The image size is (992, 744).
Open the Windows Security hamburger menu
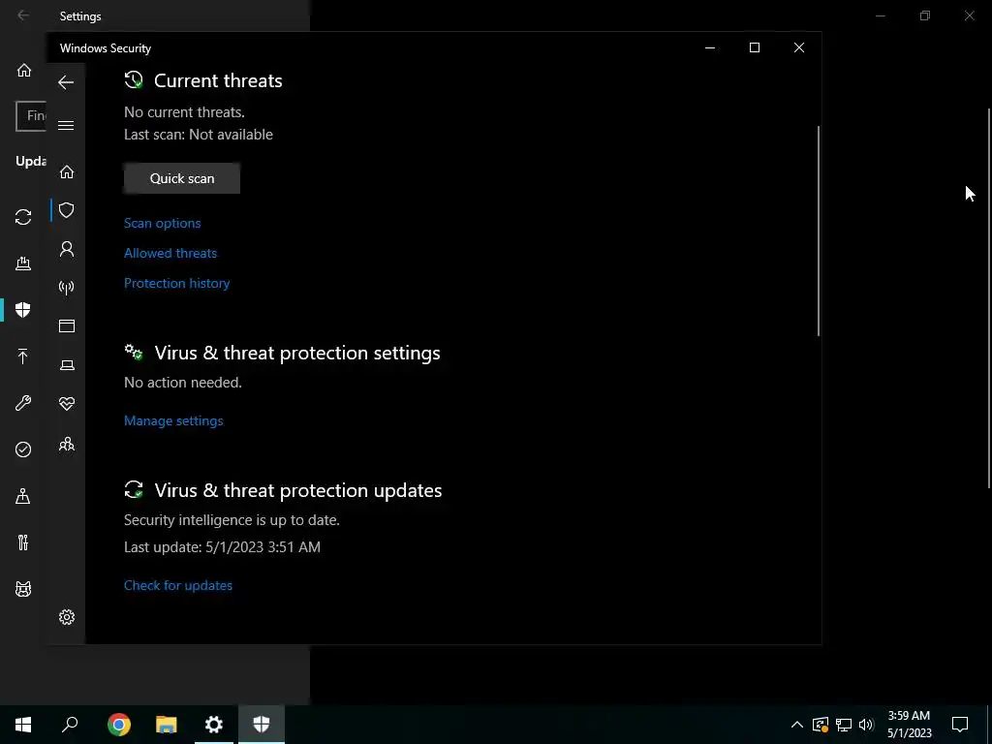pos(66,125)
